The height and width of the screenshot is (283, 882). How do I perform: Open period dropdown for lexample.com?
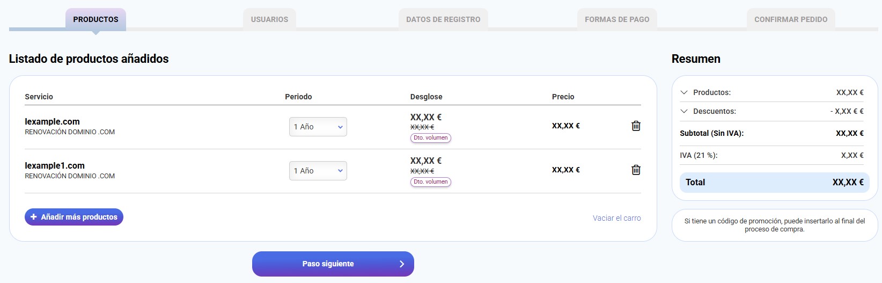point(318,127)
